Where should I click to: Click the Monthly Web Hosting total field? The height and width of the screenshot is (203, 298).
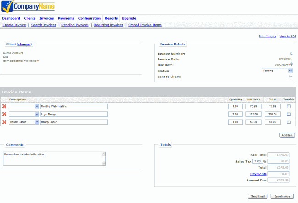click(x=272, y=106)
